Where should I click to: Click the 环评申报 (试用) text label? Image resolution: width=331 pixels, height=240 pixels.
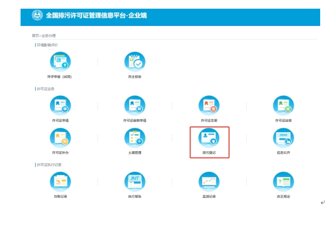[x=59, y=77]
